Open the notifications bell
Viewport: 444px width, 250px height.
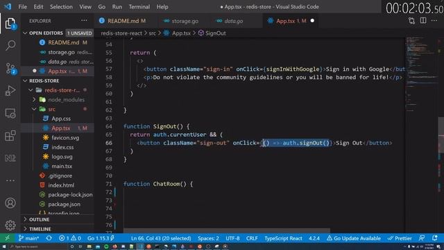pyautogui.click(x=435, y=238)
